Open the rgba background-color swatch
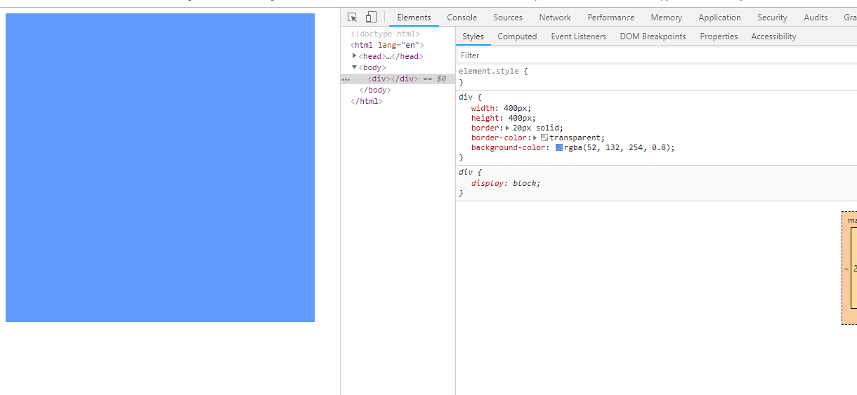This screenshot has height=395, width=857. click(x=559, y=148)
